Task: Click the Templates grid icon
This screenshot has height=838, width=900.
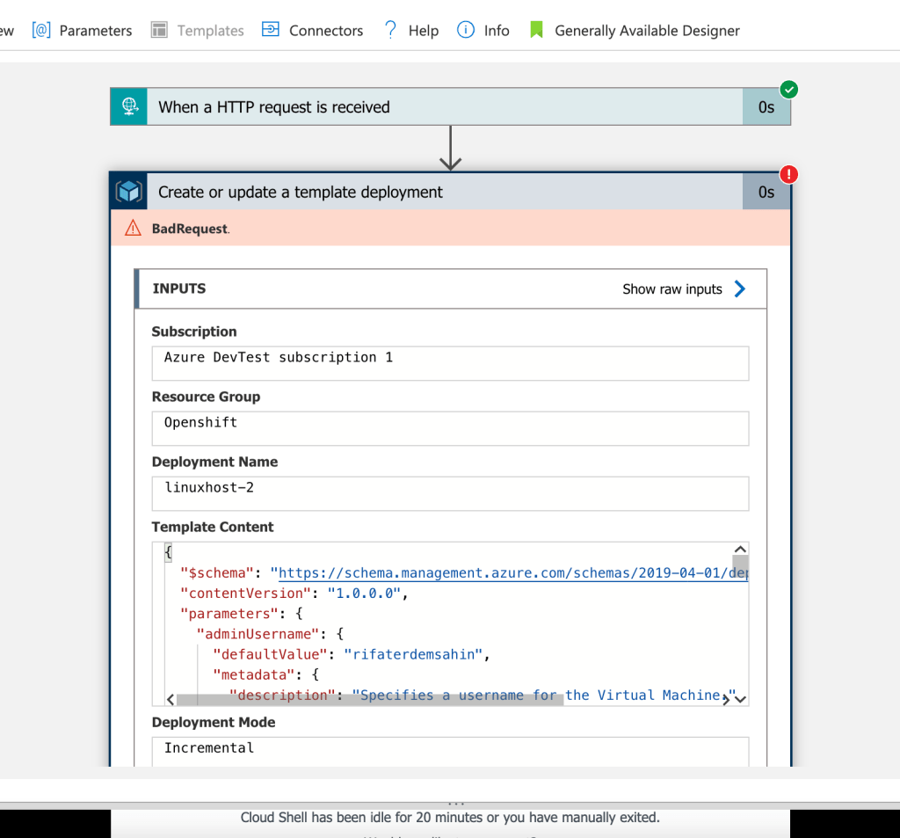Action: coord(159,30)
